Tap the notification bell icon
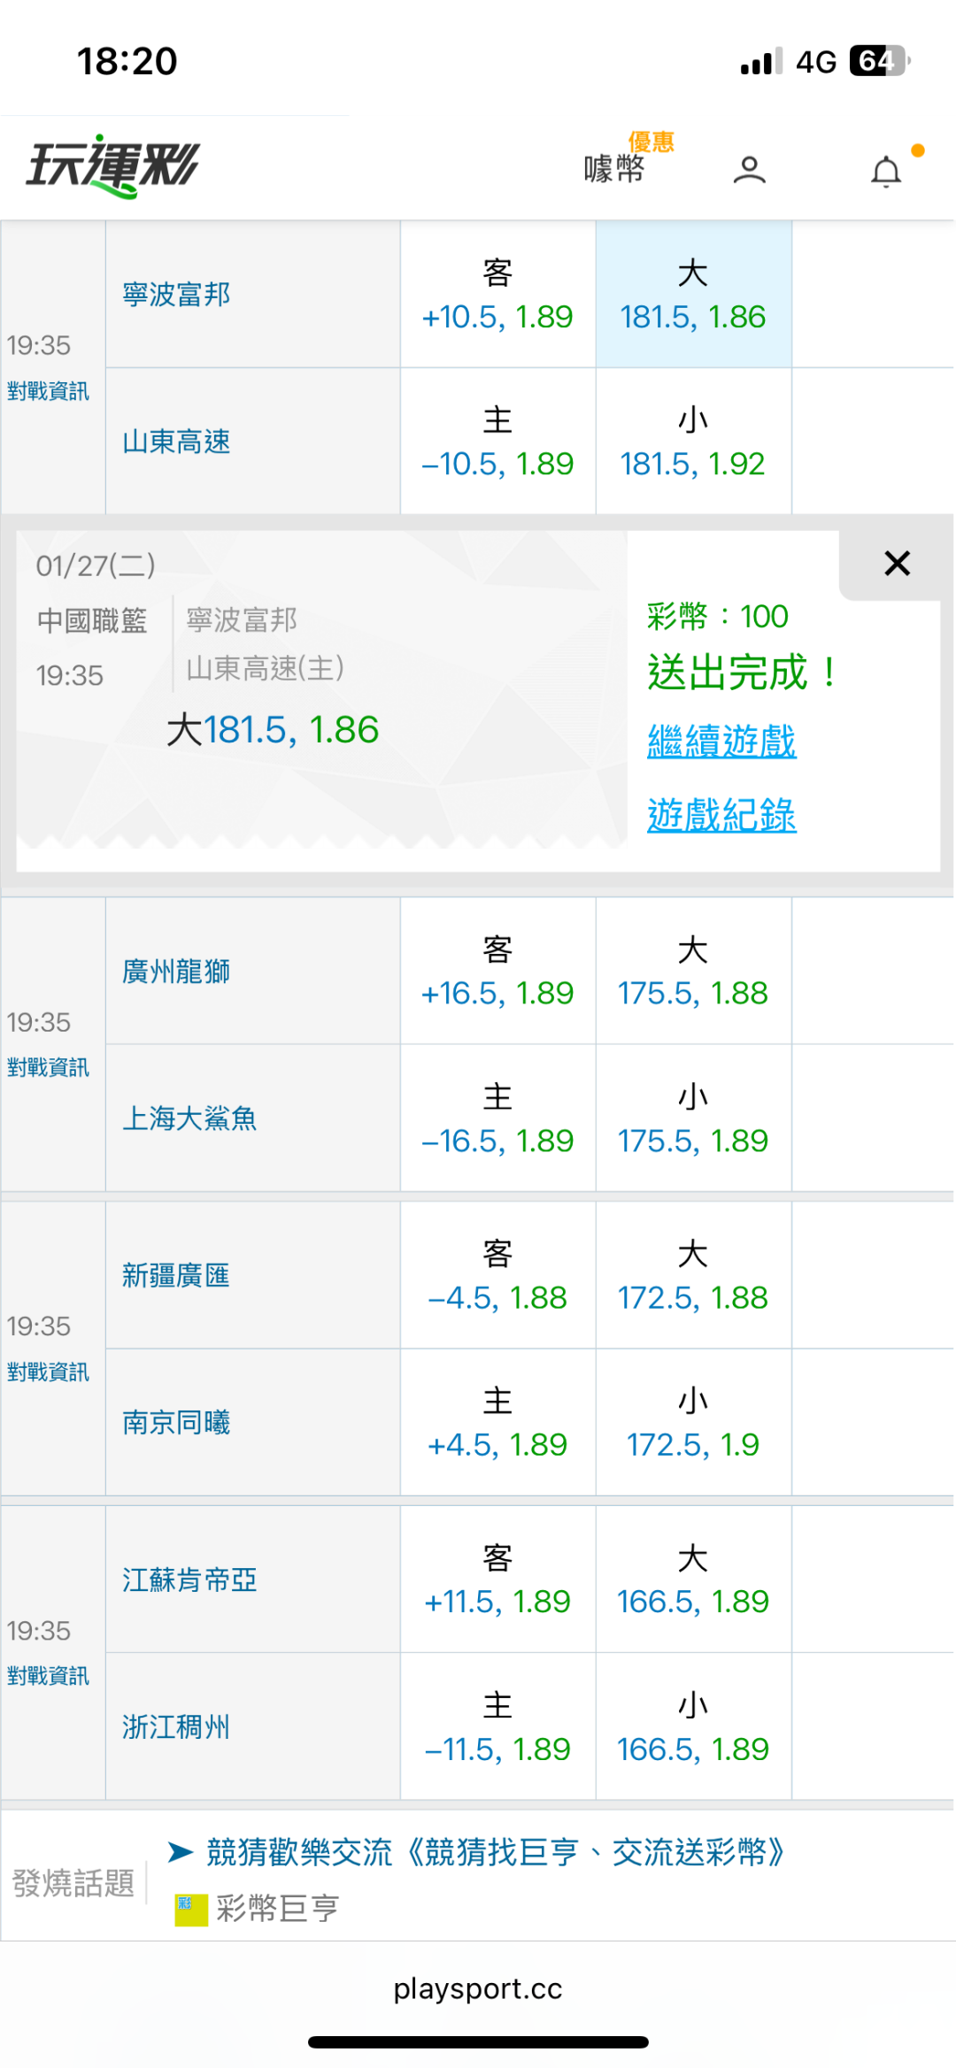Screen dimensions: 956x2068 pyautogui.click(x=886, y=171)
